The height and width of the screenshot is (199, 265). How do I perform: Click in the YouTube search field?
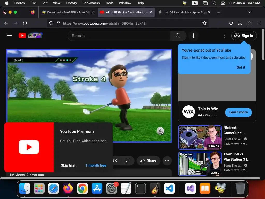pos(119,36)
